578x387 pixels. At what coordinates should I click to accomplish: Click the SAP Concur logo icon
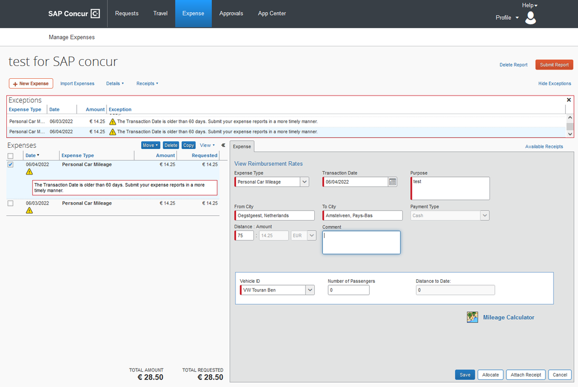(x=95, y=14)
